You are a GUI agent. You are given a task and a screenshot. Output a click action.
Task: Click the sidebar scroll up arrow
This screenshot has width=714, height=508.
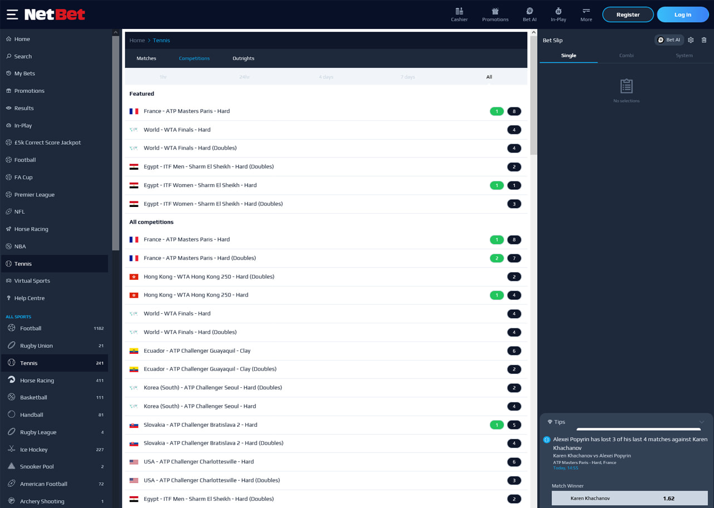[x=116, y=33]
